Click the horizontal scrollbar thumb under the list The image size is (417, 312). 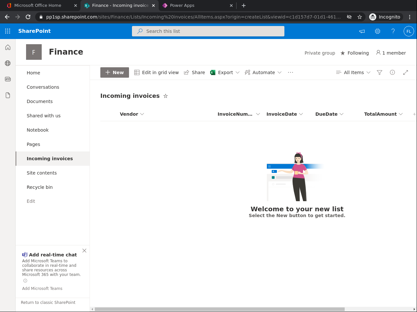pyautogui.click(x=220, y=309)
